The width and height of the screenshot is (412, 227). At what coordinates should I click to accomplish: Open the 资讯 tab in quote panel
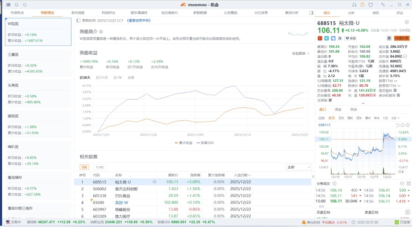pos(376,13)
